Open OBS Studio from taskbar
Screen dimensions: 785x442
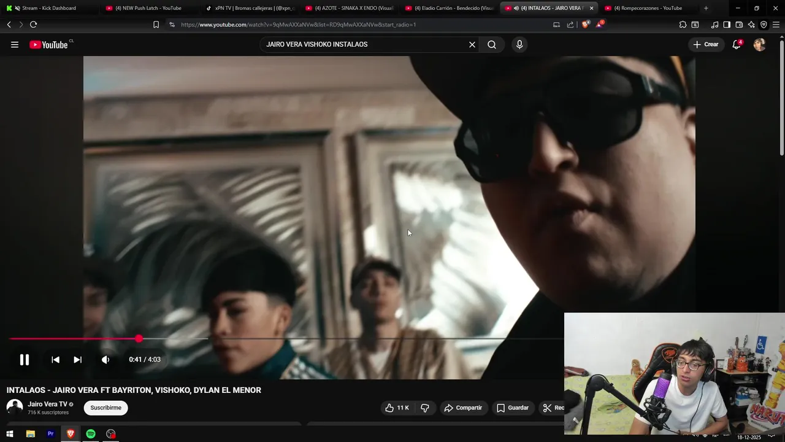coord(111,434)
